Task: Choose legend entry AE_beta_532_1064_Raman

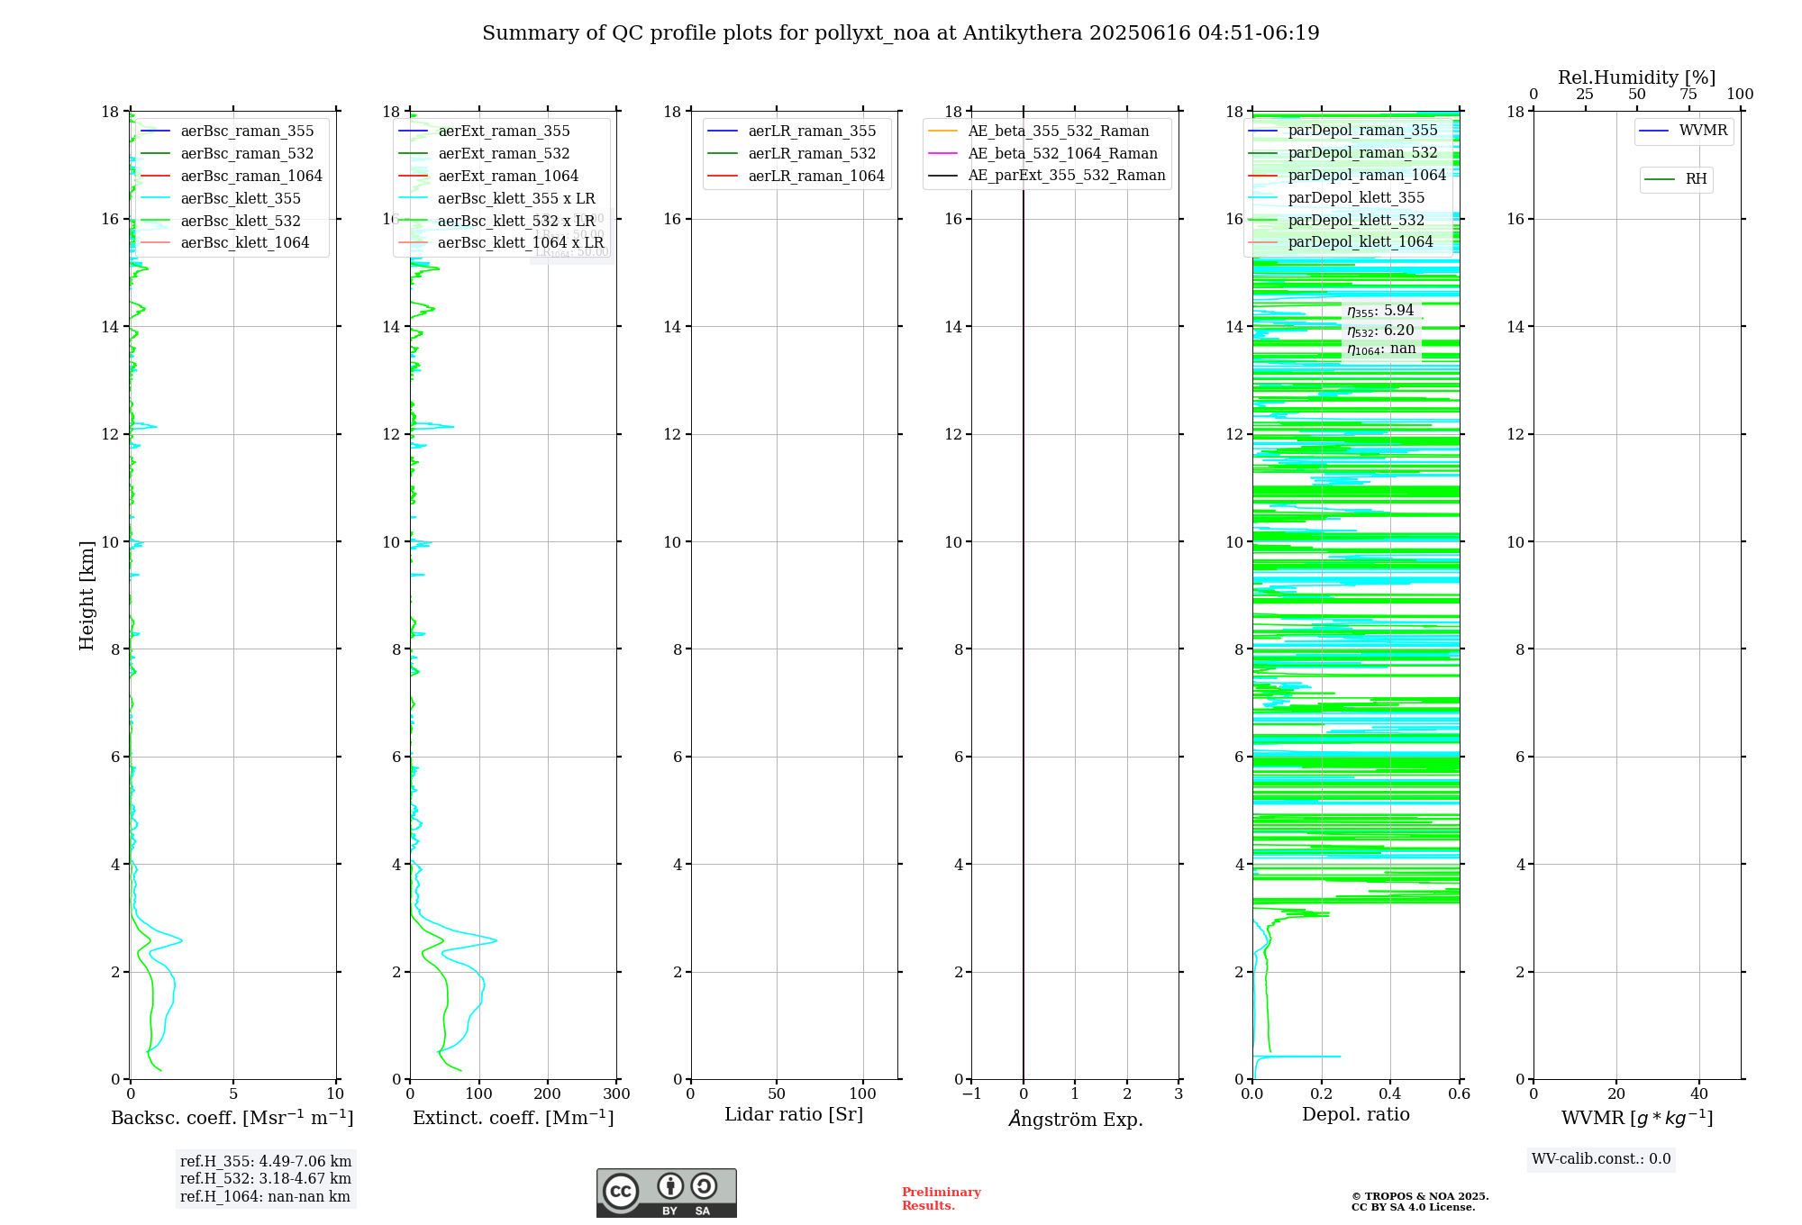Action: click(1043, 154)
